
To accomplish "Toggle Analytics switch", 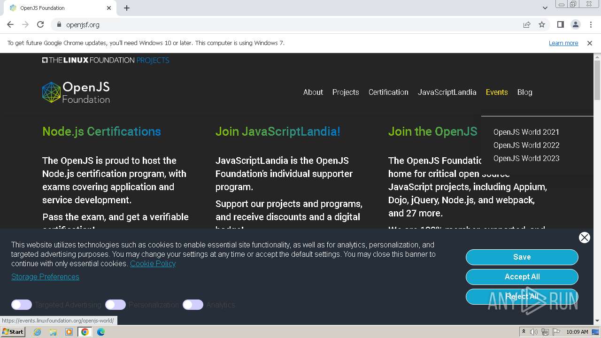I will [x=193, y=305].
